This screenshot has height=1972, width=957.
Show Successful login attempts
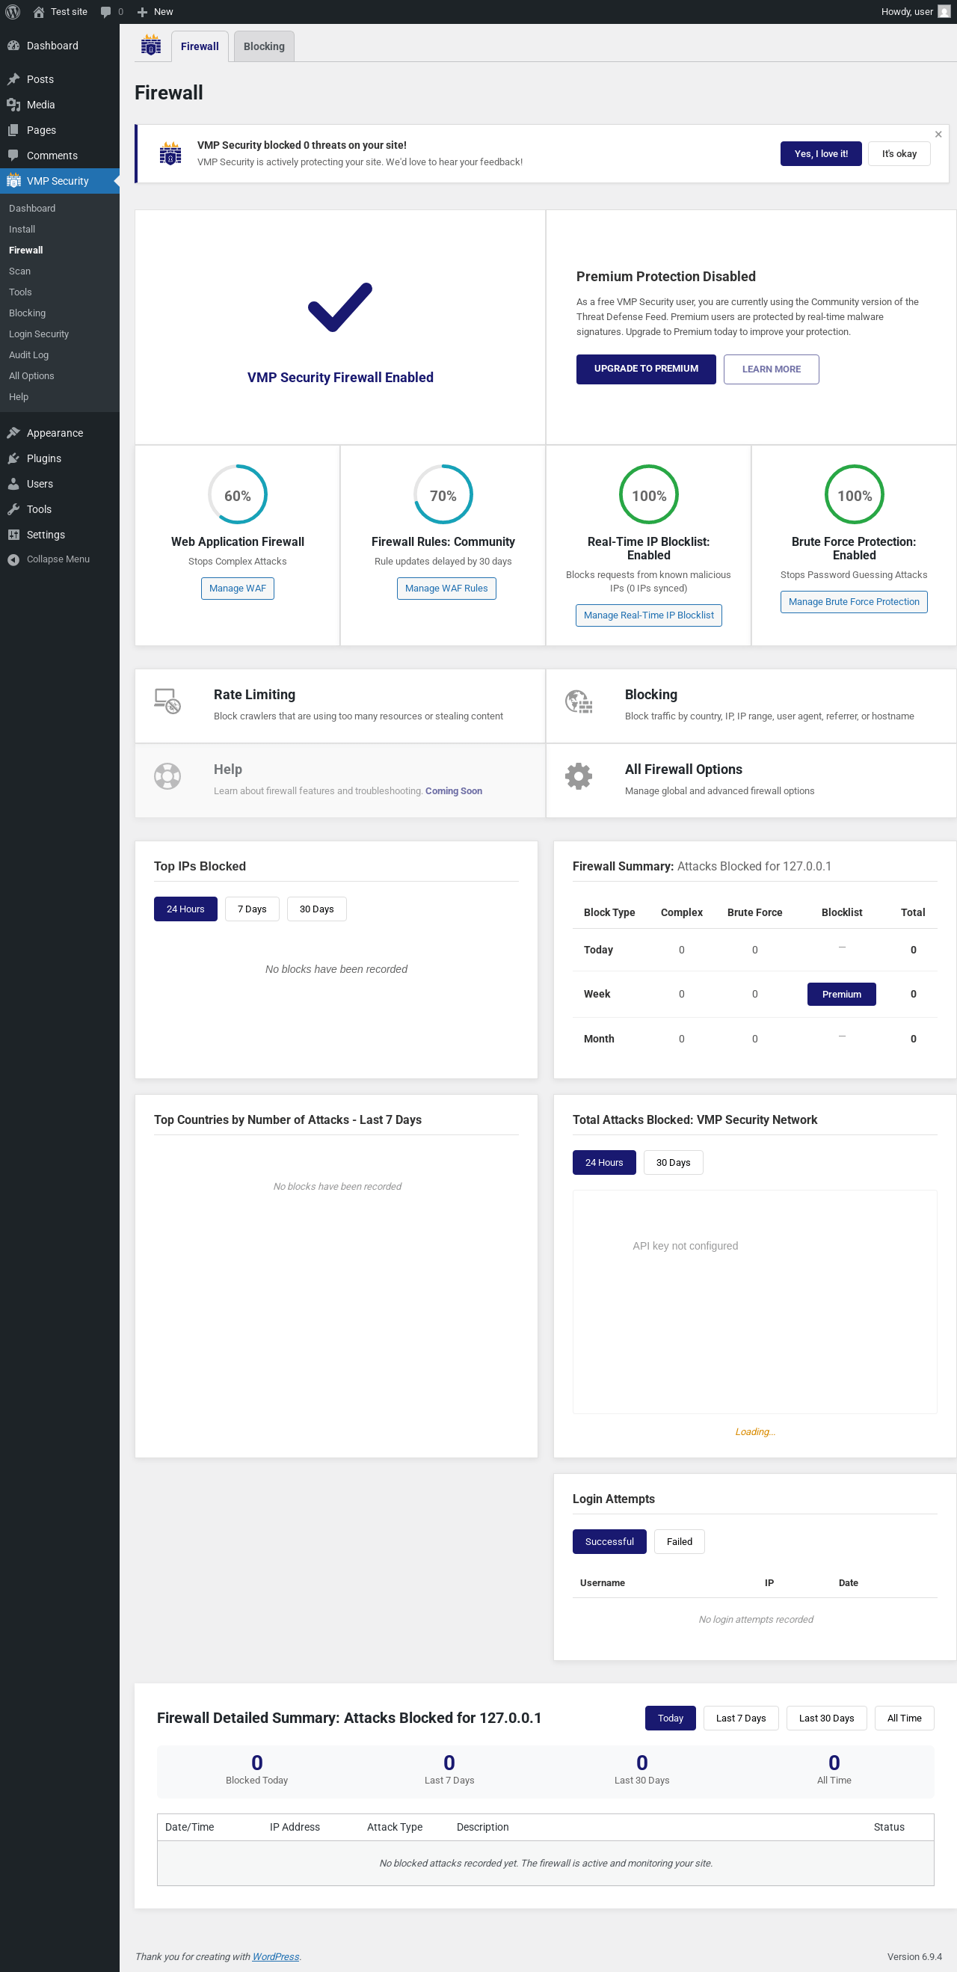click(609, 1542)
